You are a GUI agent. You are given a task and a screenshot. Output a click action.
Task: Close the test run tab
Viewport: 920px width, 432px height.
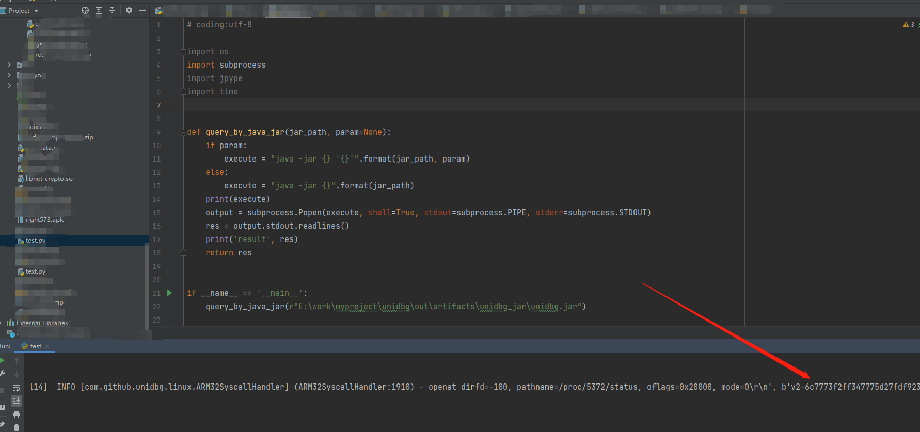(x=47, y=346)
